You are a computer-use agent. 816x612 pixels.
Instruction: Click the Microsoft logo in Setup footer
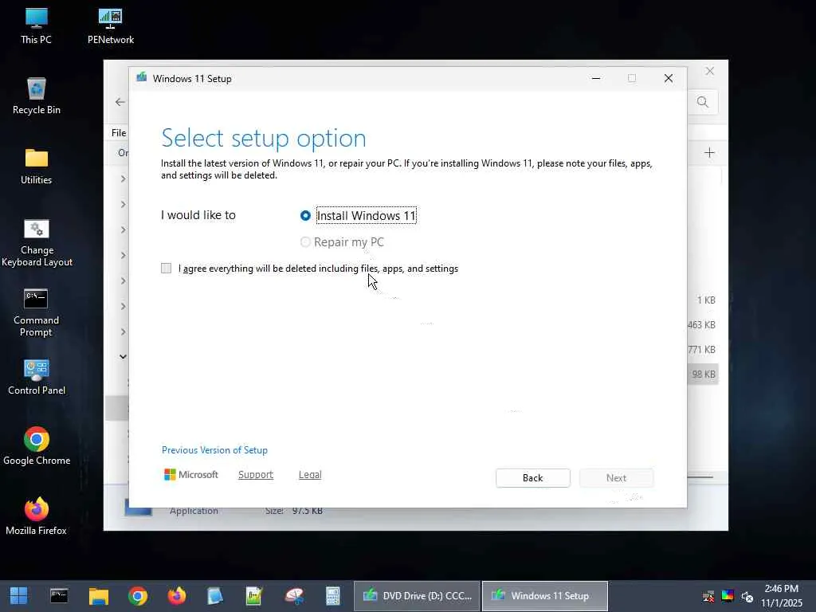click(191, 475)
